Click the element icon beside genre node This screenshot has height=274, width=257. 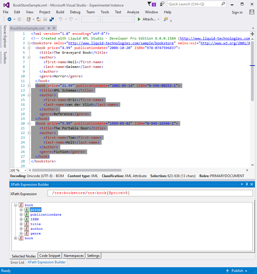pyautogui.click(x=27, y=234)
